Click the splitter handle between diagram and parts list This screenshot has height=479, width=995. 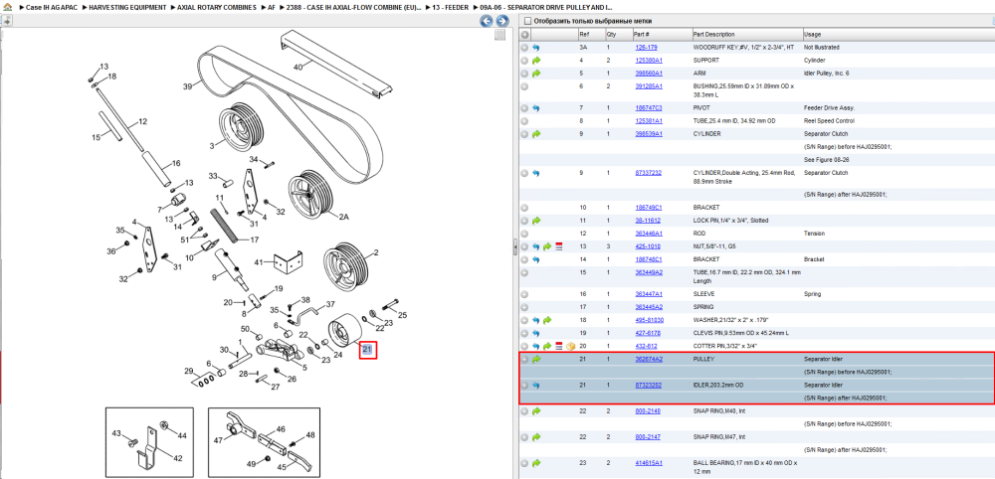515,247
